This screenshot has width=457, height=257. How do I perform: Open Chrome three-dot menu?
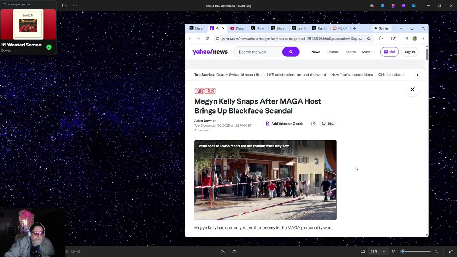coord(423,39)
